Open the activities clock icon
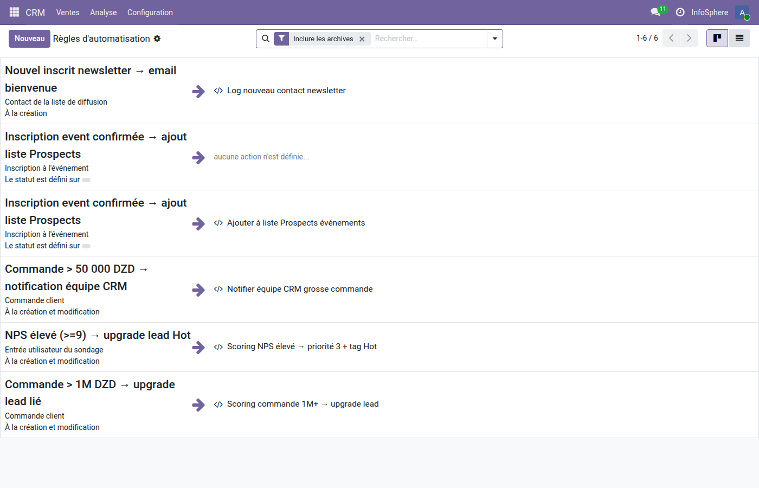 pyautogui.click(x=680, y=12)
